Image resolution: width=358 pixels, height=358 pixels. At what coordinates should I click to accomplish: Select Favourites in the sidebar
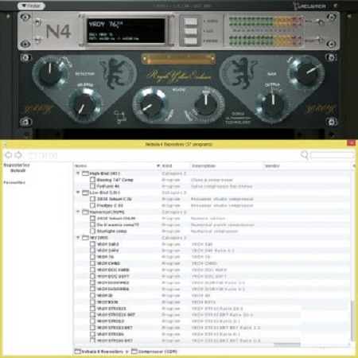(x=14, y=182)
